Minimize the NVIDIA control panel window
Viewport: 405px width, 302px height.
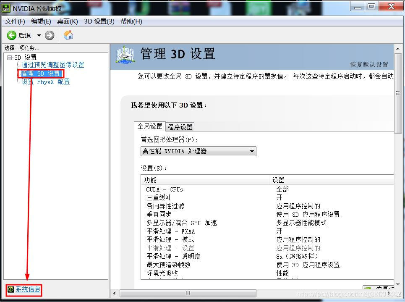(x=358, y=7)
